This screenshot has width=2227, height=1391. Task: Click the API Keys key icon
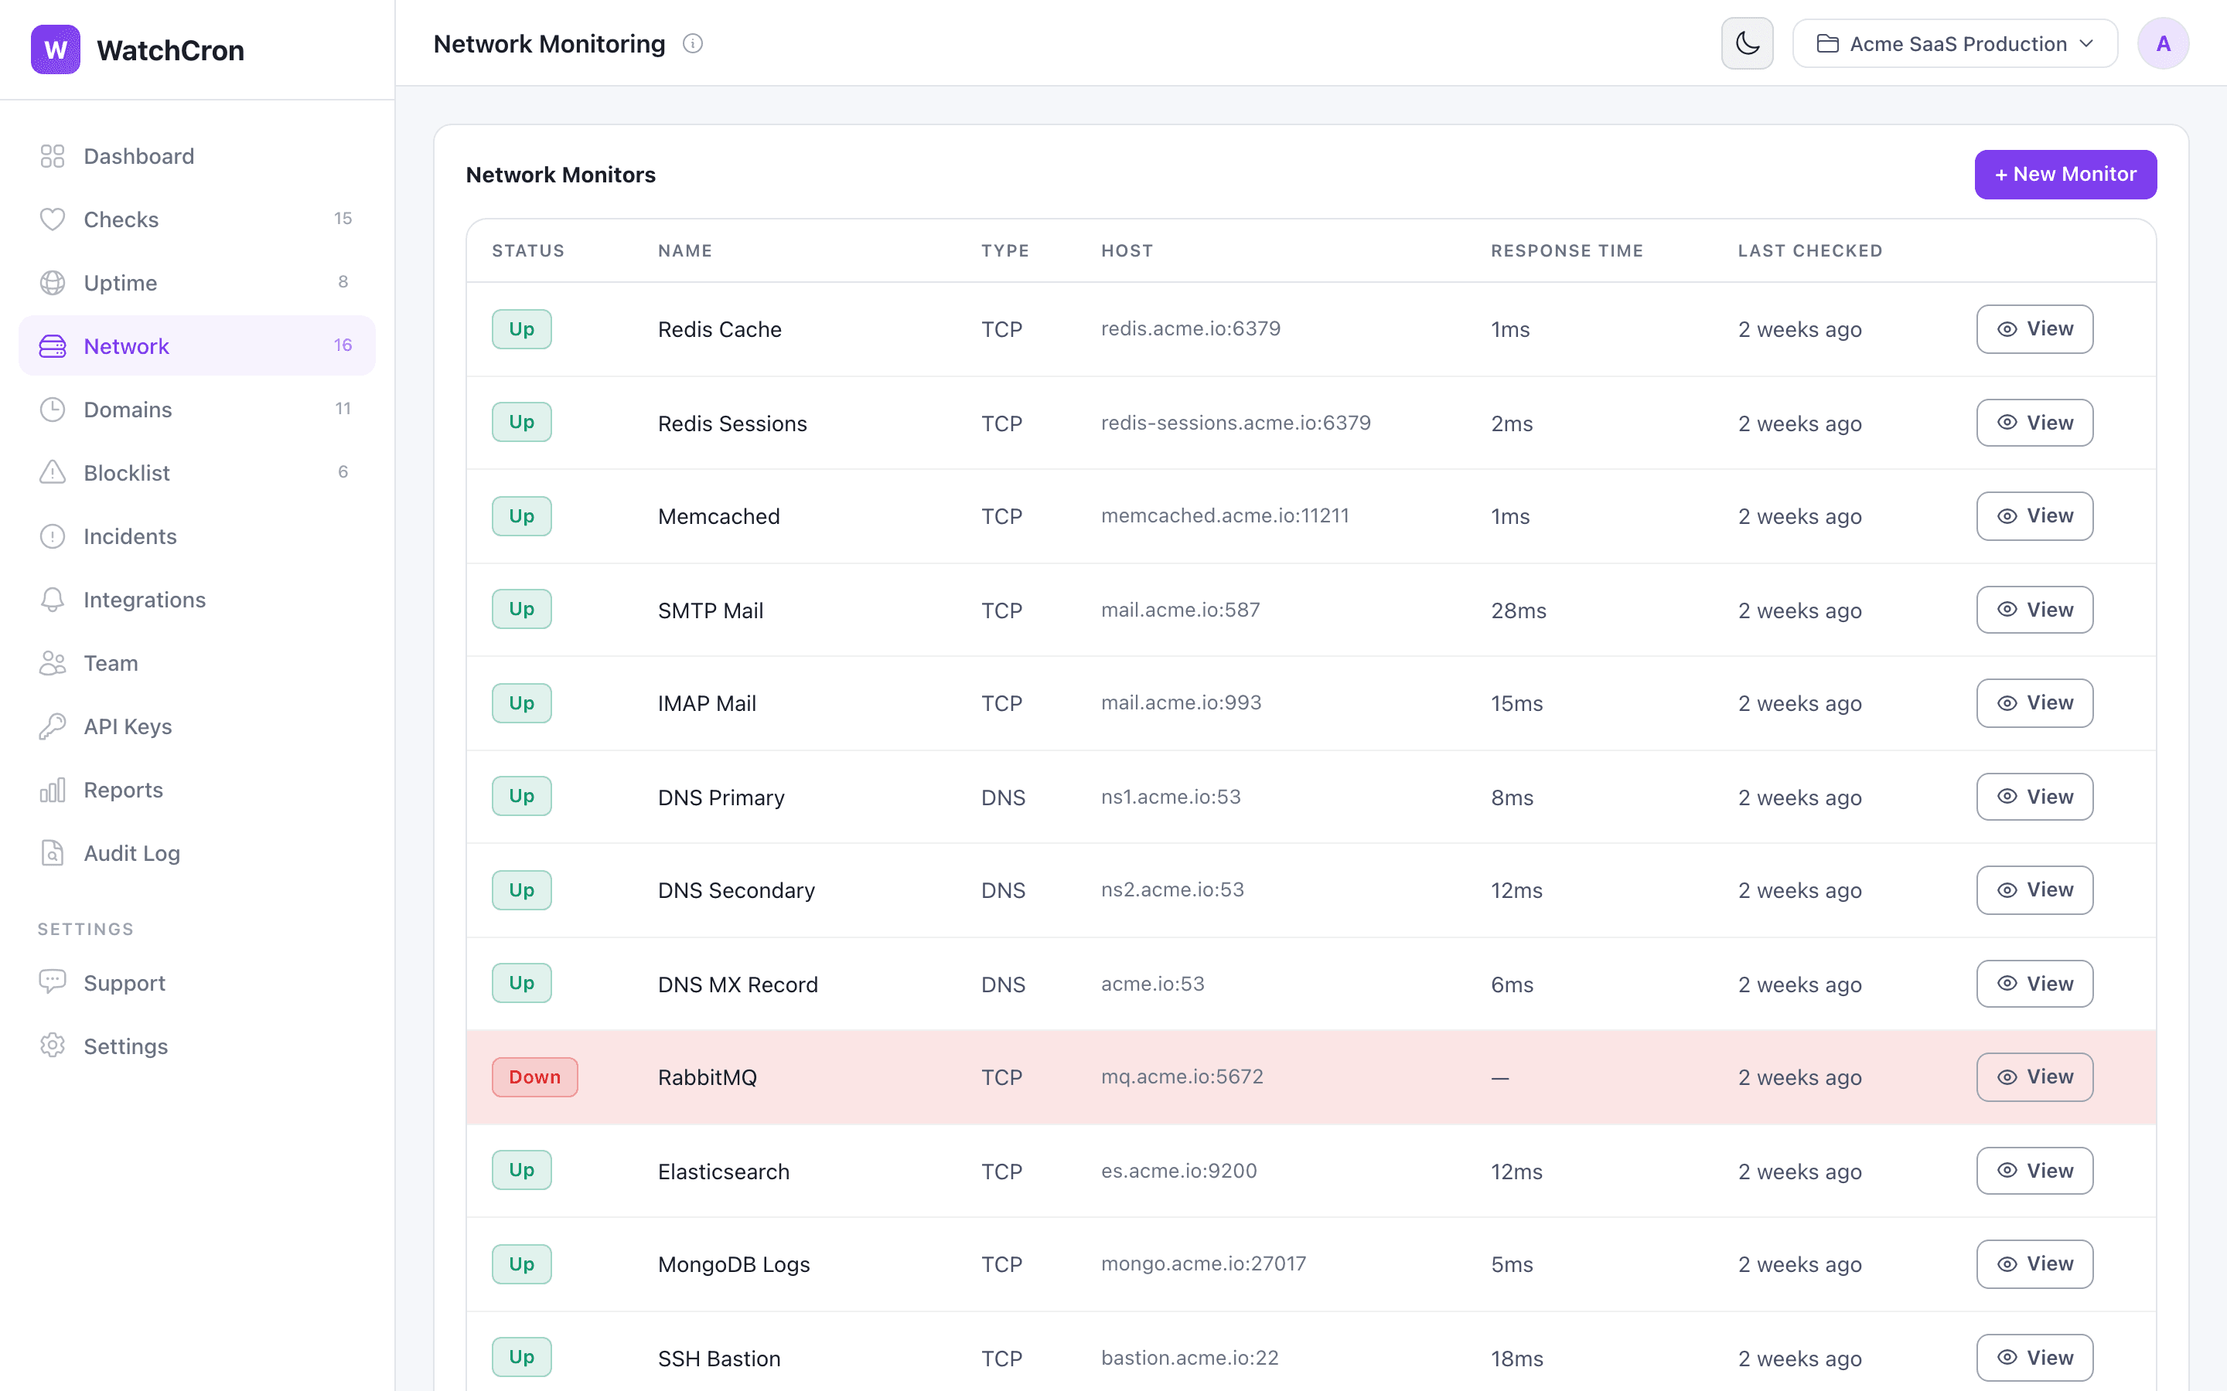(53, 726)
